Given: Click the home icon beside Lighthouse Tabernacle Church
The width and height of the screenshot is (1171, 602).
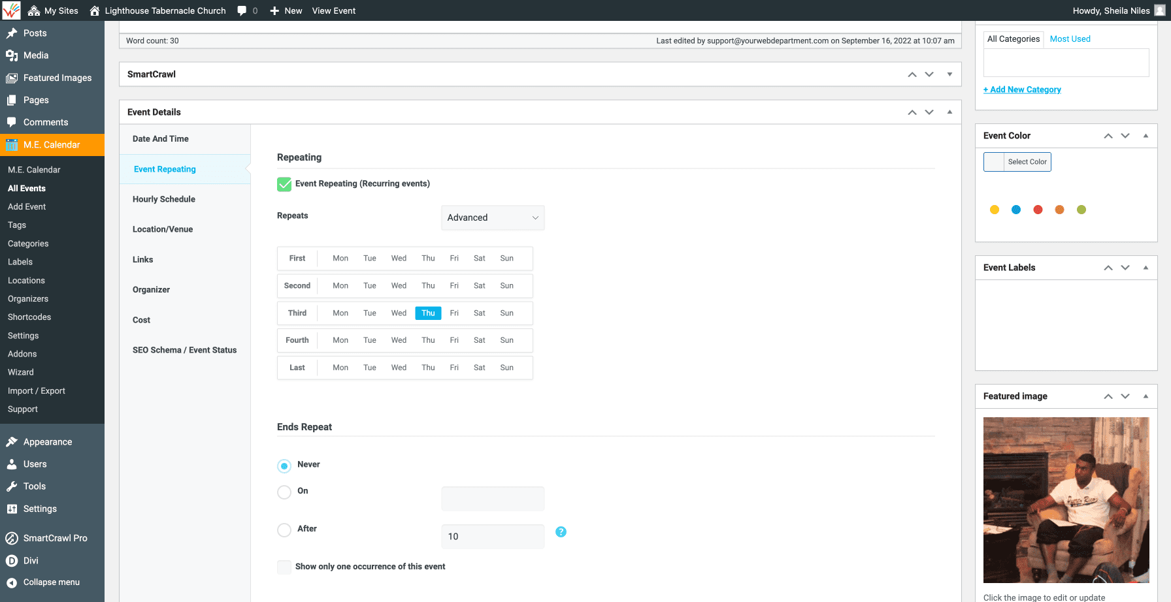Looking at the screenshot, I should [95, 10].
